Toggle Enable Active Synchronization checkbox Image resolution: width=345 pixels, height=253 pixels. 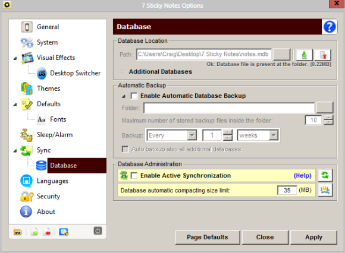(134, 175)
